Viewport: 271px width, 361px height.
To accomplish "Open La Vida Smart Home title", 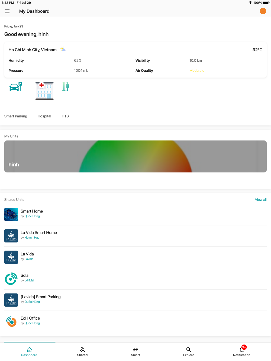I will click(39, 232).
